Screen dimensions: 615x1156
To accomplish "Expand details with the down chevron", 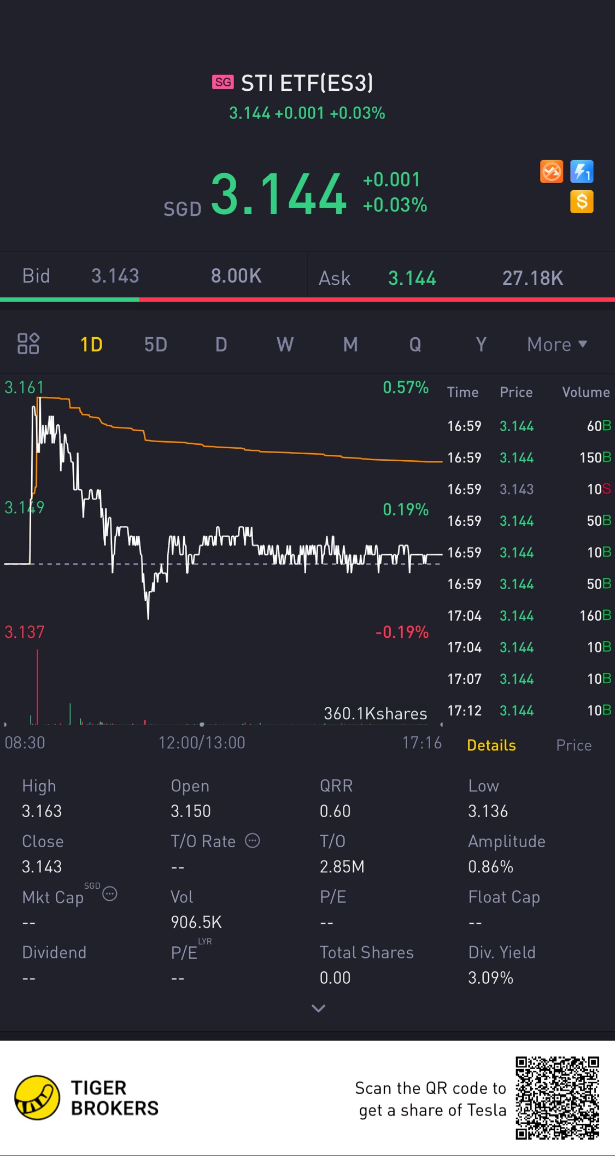I will coord(319,1008).
